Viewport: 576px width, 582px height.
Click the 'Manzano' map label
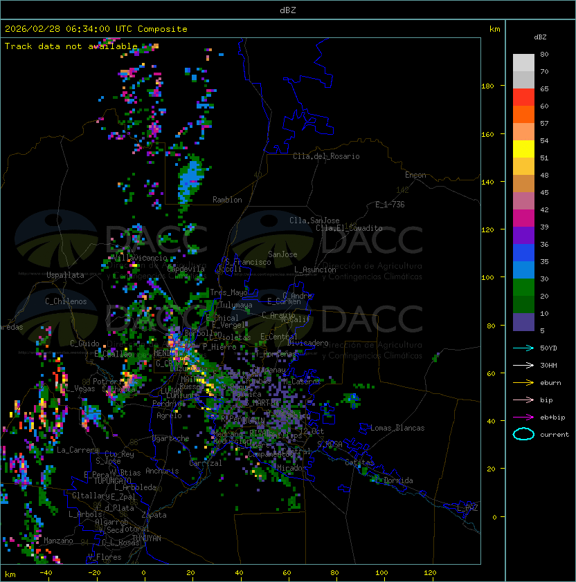tap(58, 541)
